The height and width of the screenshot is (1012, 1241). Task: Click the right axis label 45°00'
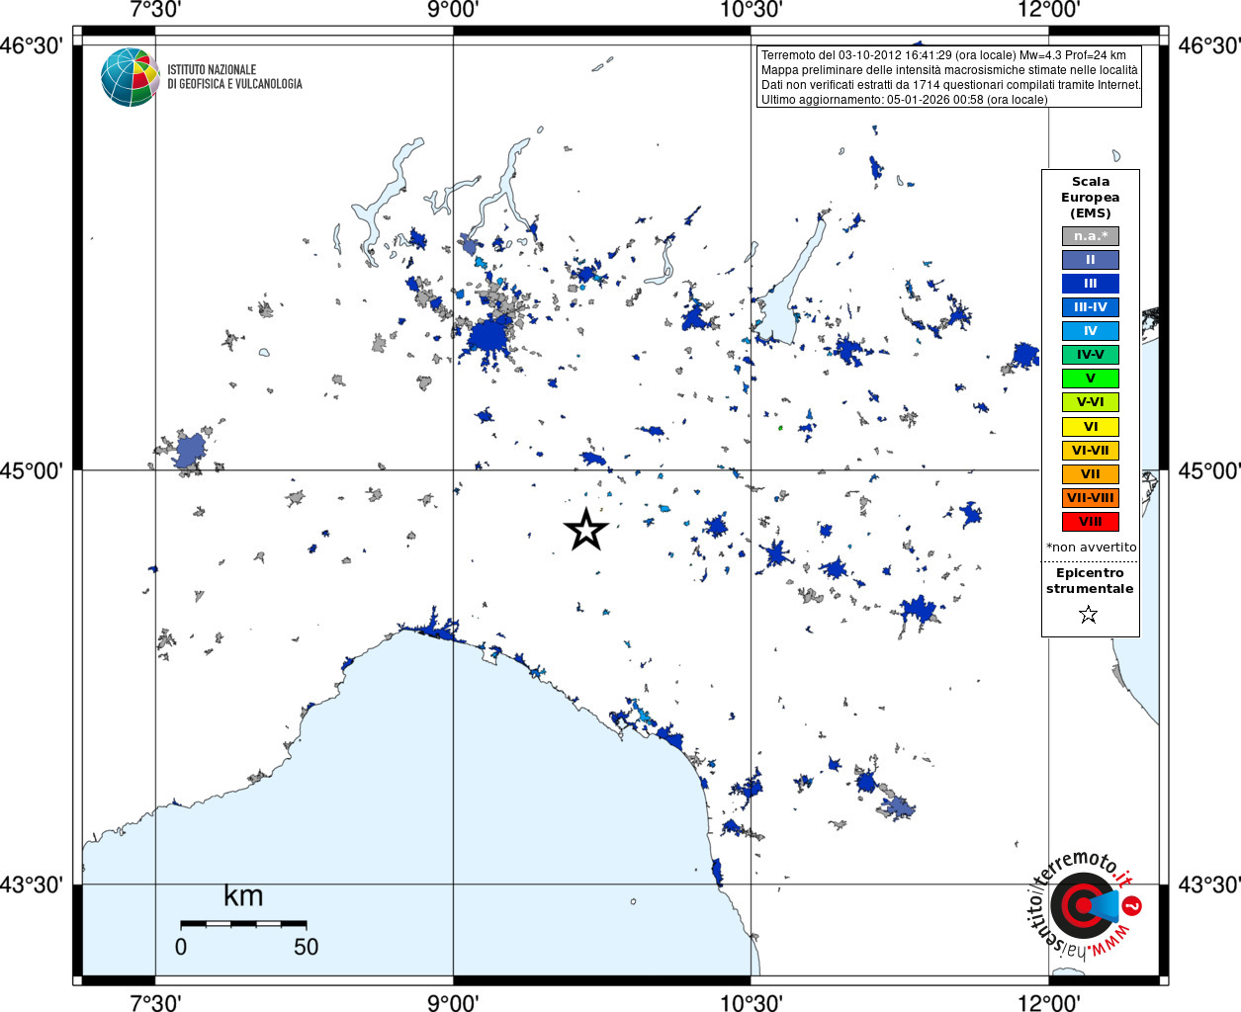pos(1208,470)
